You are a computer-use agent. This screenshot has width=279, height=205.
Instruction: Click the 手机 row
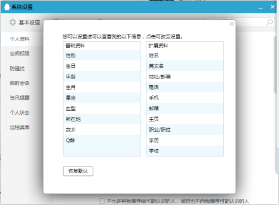coord(185,97)
